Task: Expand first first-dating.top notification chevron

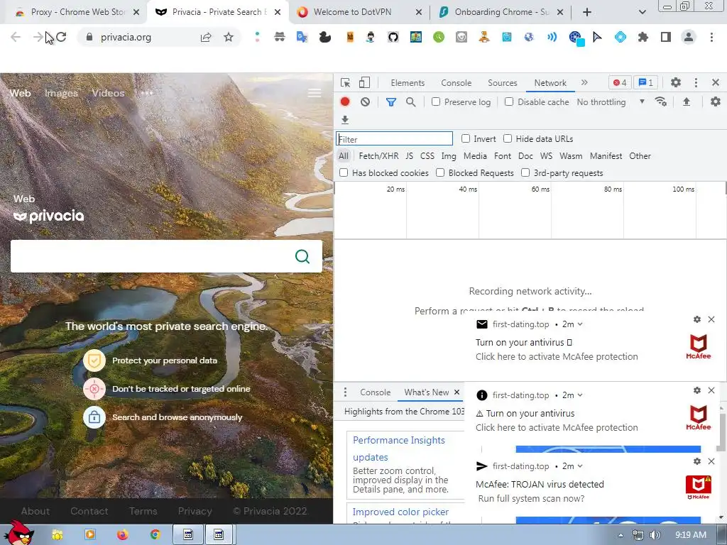Action: (580, 324)
